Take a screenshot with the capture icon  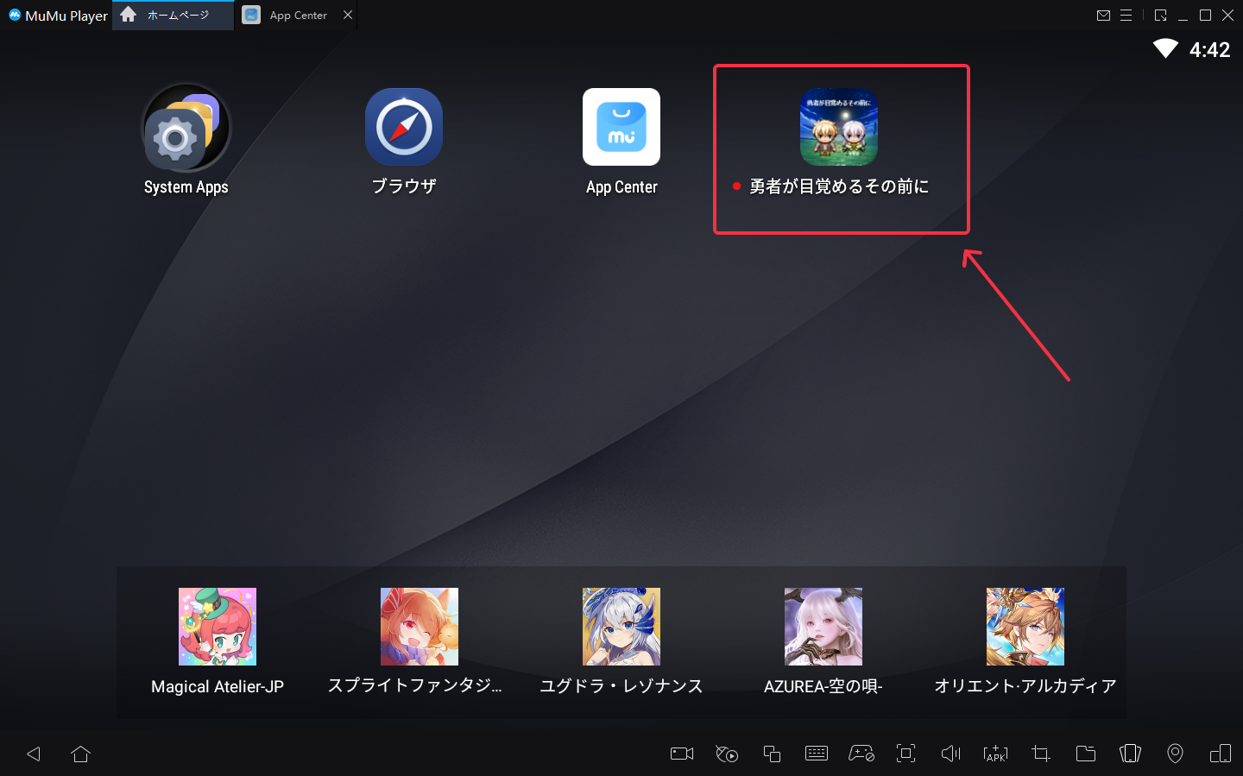906,754
